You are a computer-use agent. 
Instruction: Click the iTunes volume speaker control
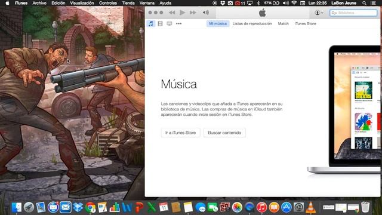pyautogui.click(x=205, y=13)
